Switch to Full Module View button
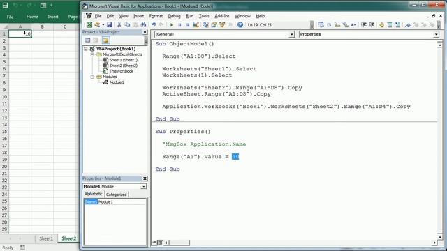The image size is (447, 251). click(160, 243)
